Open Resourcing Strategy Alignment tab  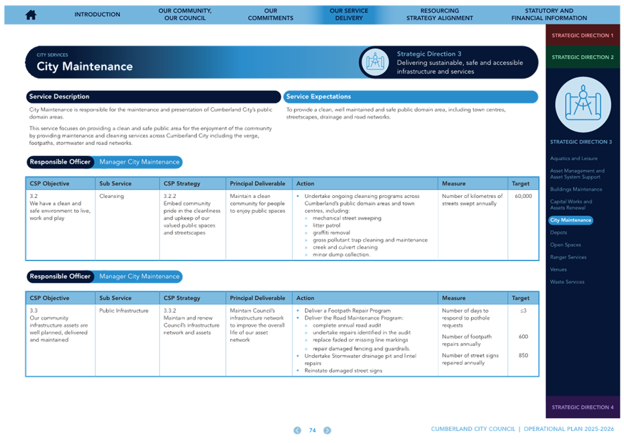pos(439,14)
